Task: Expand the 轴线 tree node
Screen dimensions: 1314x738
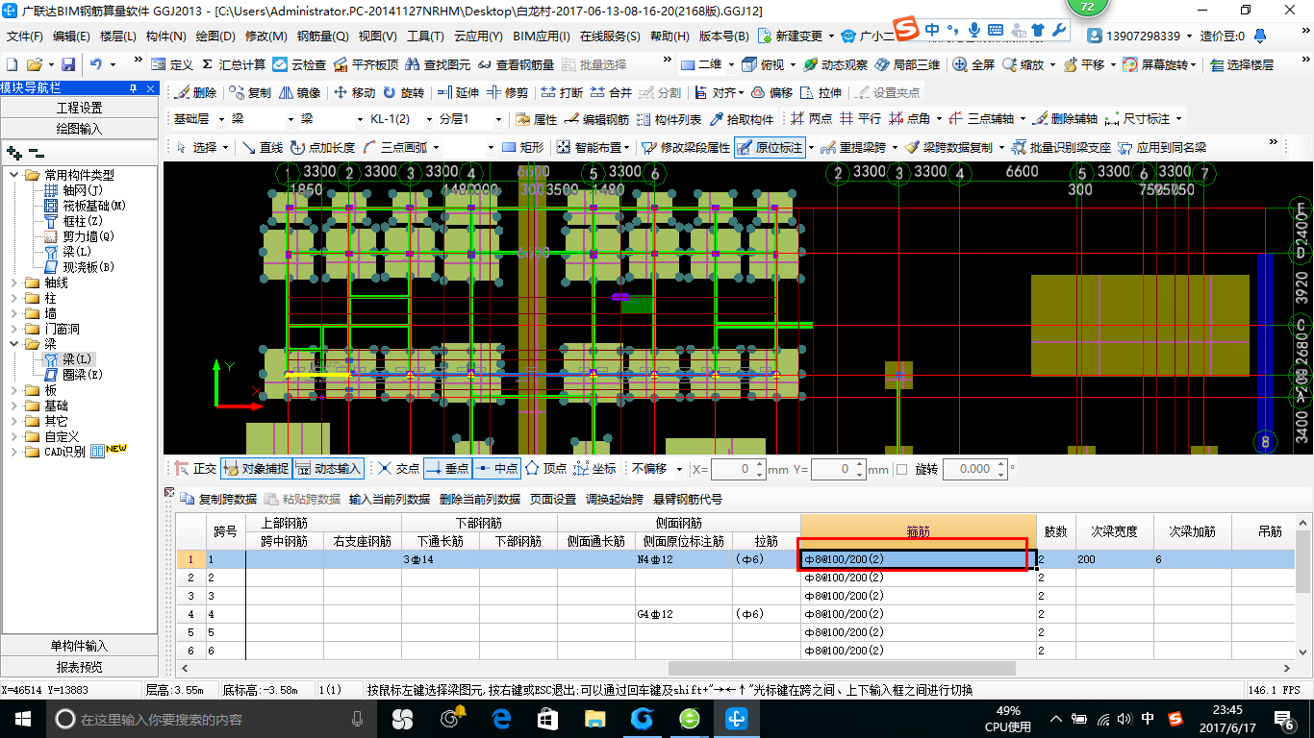Action: coord(14,283)
